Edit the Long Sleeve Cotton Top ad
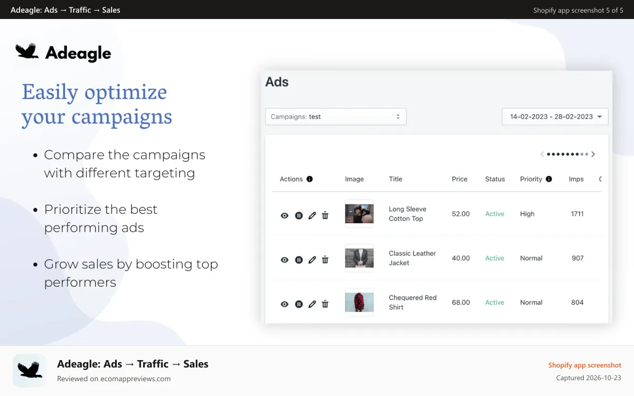Image resolution: width=634 pixels, height=396 pixels. point(312,215)
